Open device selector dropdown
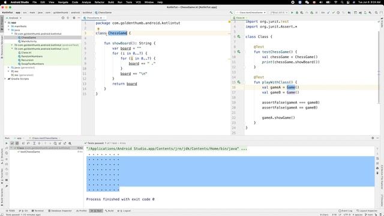384x216 pixels. point(279,13)
